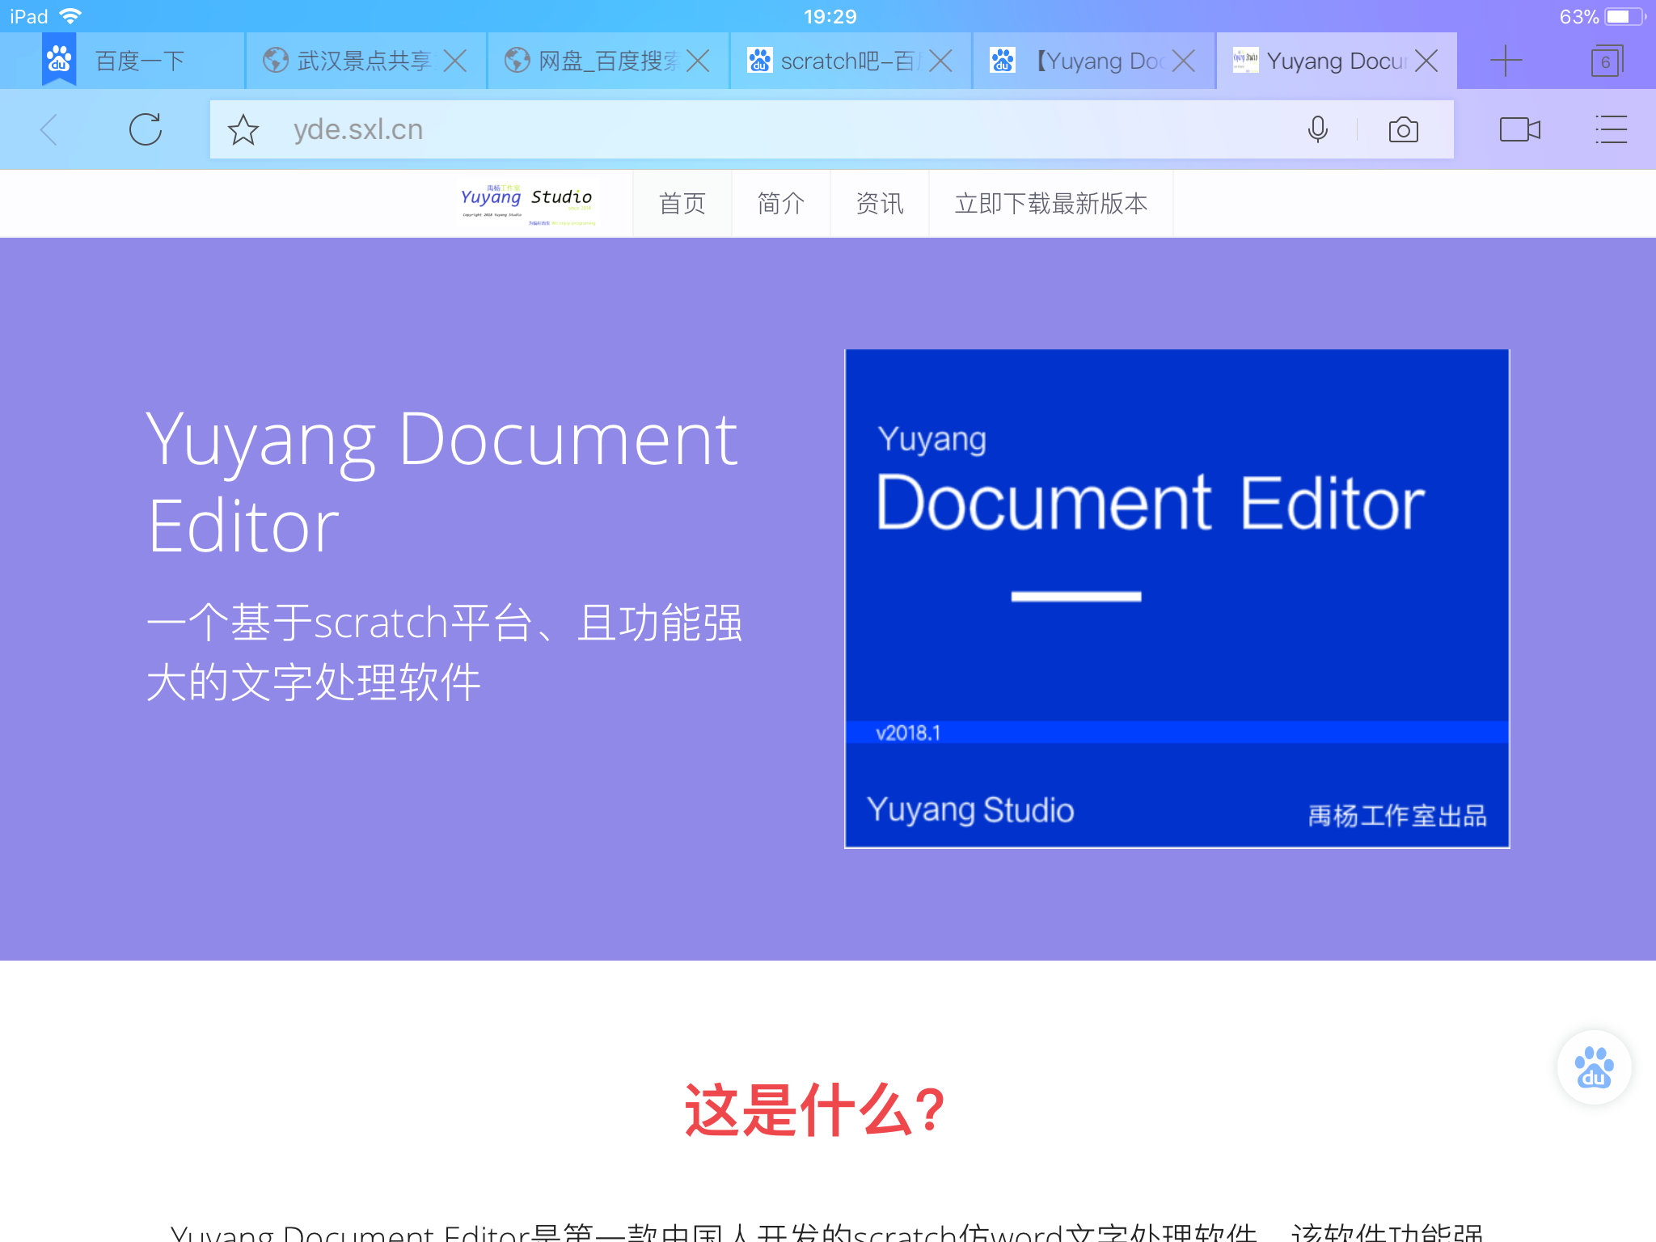
Task: Open new tab with plus icon
Action: (1506, 61)
